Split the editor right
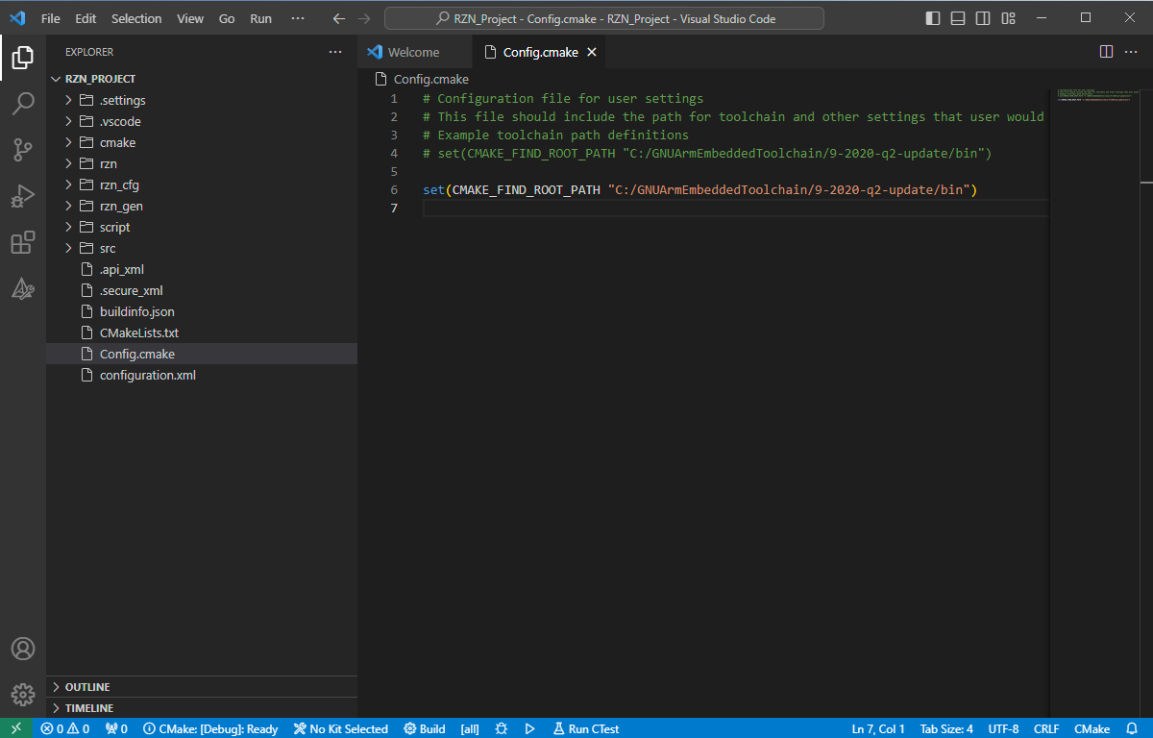This screenshot has height=738, width=1153. tap(1106, 52)
